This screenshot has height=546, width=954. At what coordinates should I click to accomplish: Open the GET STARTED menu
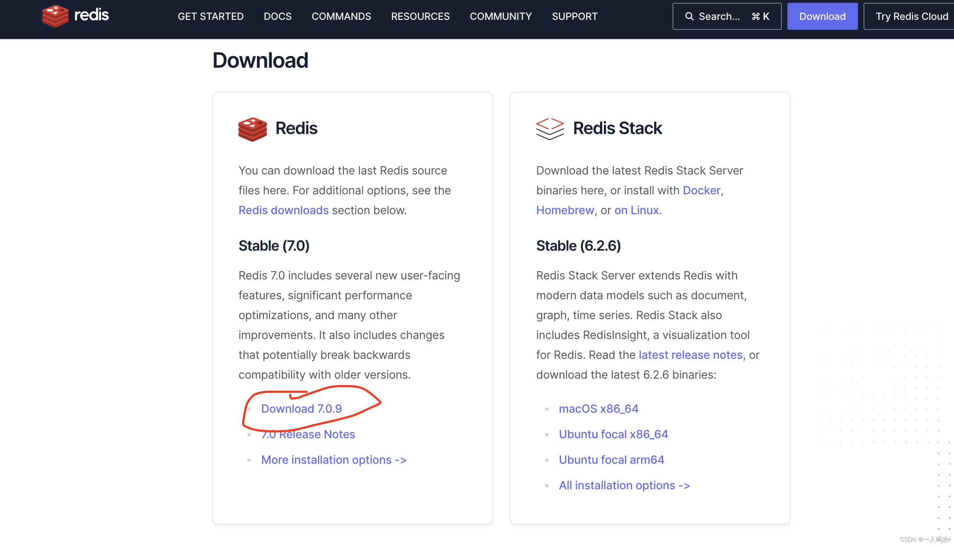[211, 16]
